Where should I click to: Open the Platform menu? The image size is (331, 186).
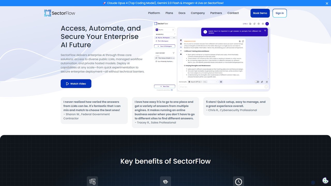[x=154, y=13]
